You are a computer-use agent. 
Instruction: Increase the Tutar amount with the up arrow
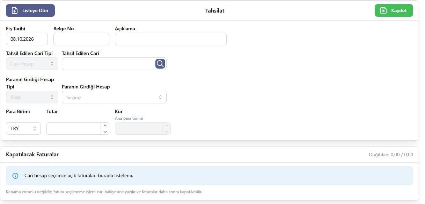click(x=105, y=125)
